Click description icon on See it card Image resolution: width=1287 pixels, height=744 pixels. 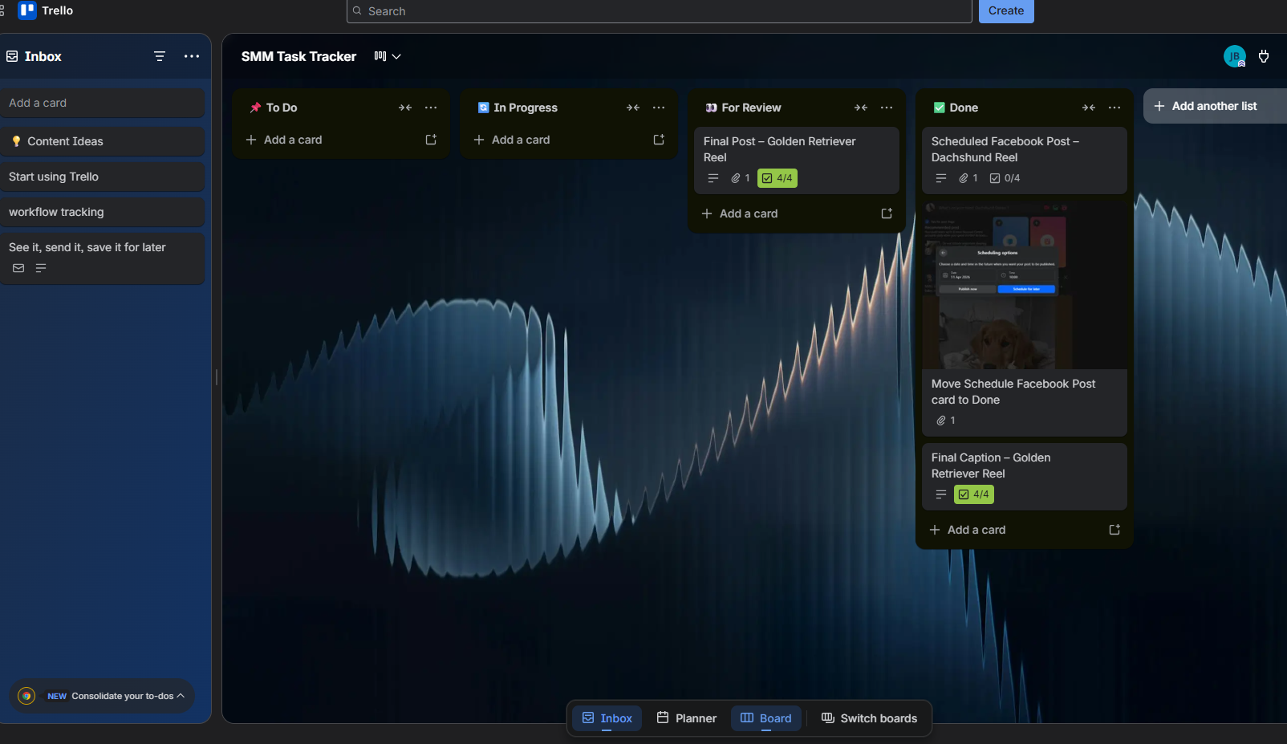point(41,268)
